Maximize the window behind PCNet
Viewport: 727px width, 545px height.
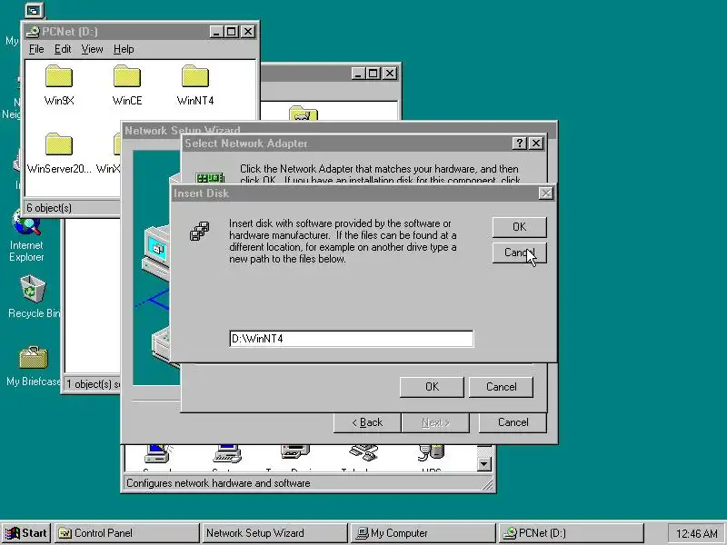(373, 74)
